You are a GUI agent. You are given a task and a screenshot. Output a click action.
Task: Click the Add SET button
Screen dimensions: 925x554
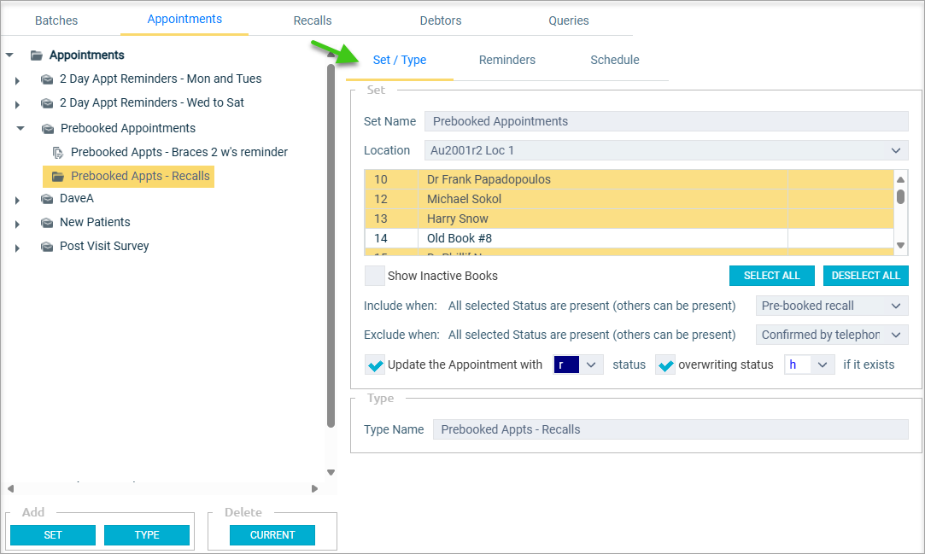click(52, 535)
